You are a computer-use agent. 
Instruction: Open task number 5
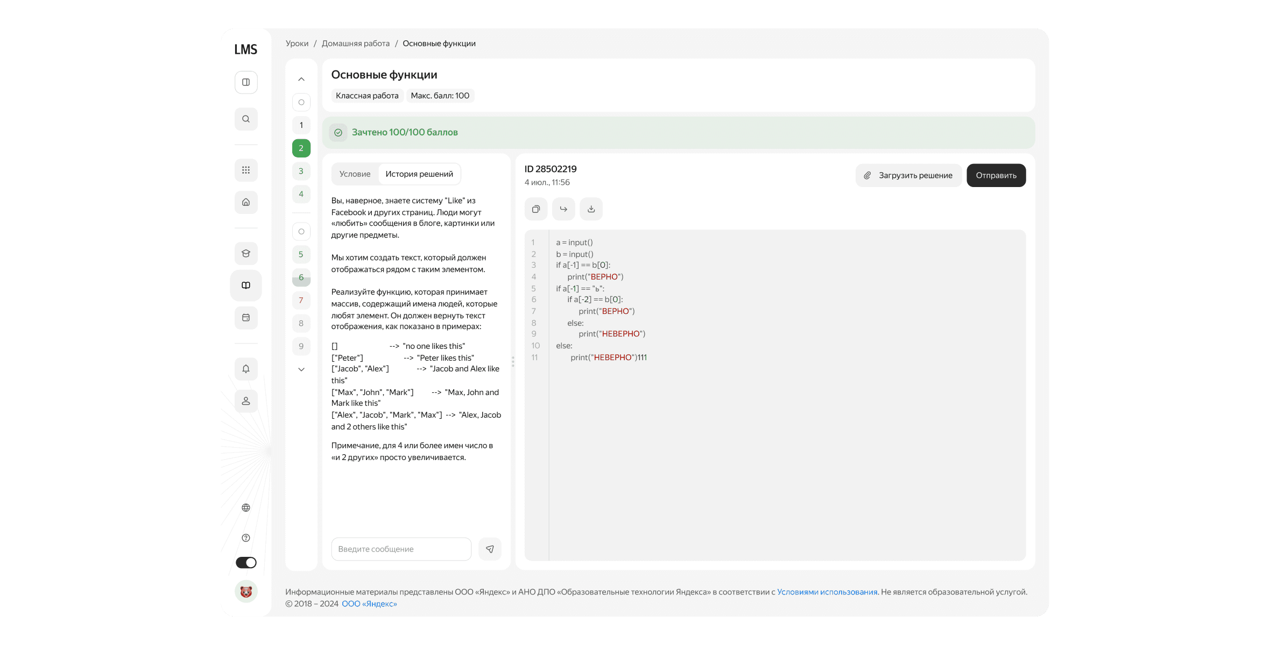pos(301,255)
